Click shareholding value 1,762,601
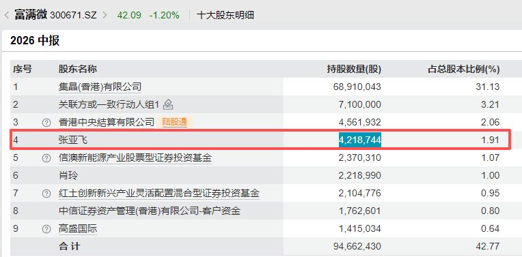522x257 pixels. (360, 211)
